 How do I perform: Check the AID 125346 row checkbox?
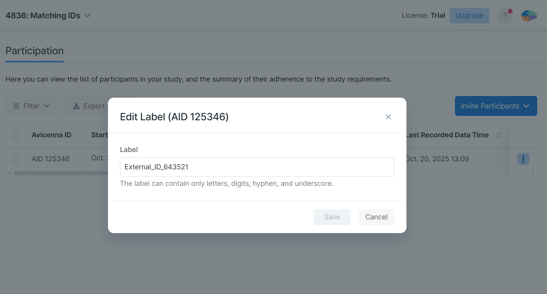[16, 159]
